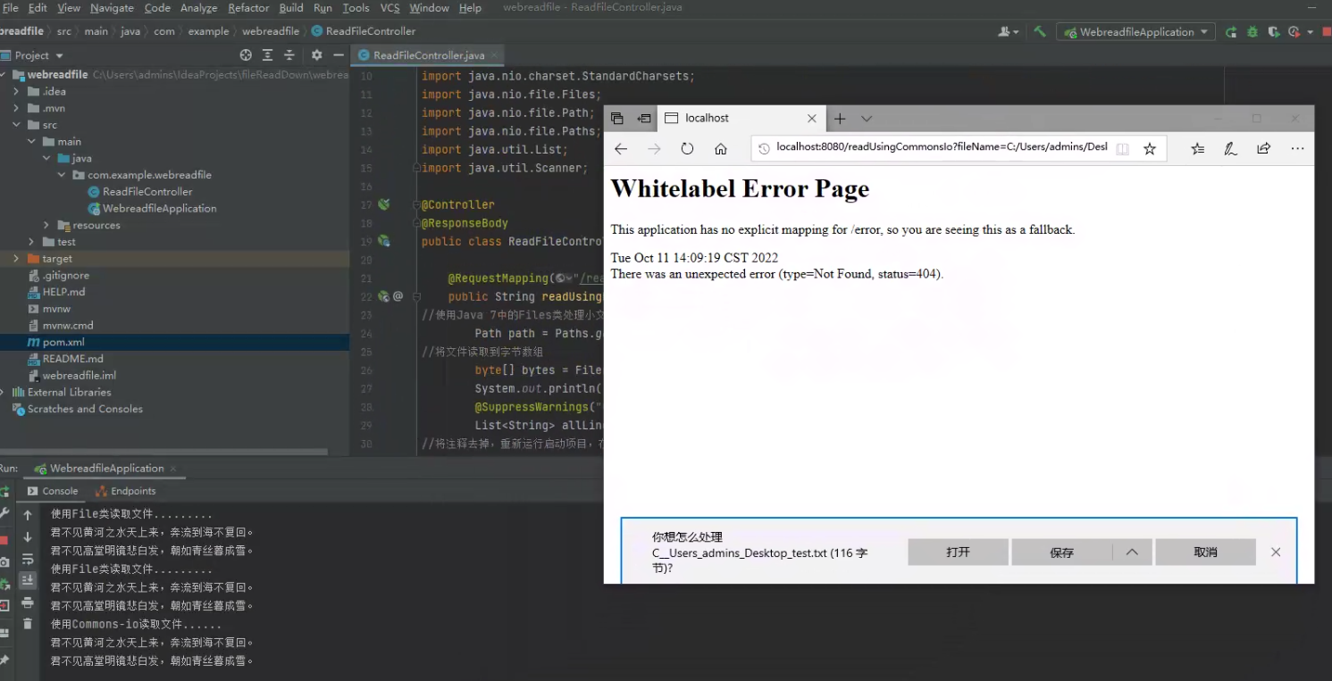This screenshot has height=681, width=1332.
Task: Refresh the page in the browser window
Action: (x=687, y=149)
